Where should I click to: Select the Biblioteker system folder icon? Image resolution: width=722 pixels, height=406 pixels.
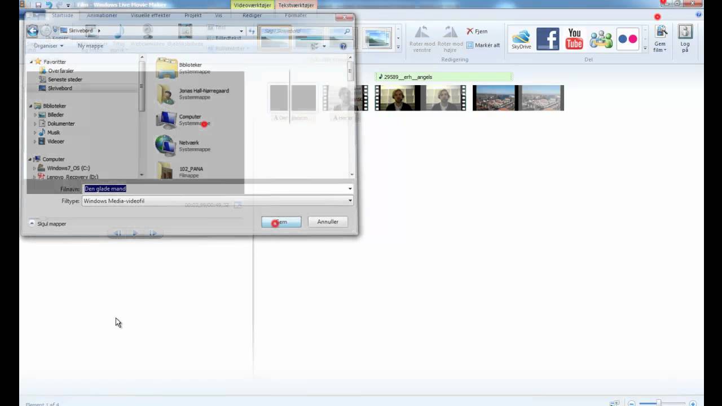tap(166, 68)
